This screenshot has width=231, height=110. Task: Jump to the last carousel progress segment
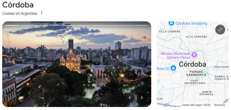point(141,26)
